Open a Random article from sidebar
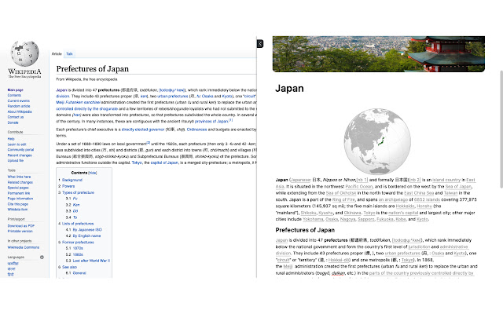The width and height of the screenshot is (503, 314). pyautogui.click(x=19, y=106)
